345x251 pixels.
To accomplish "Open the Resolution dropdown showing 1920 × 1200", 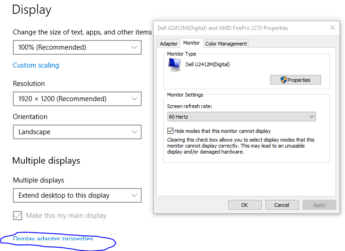I will coord(77,99).
